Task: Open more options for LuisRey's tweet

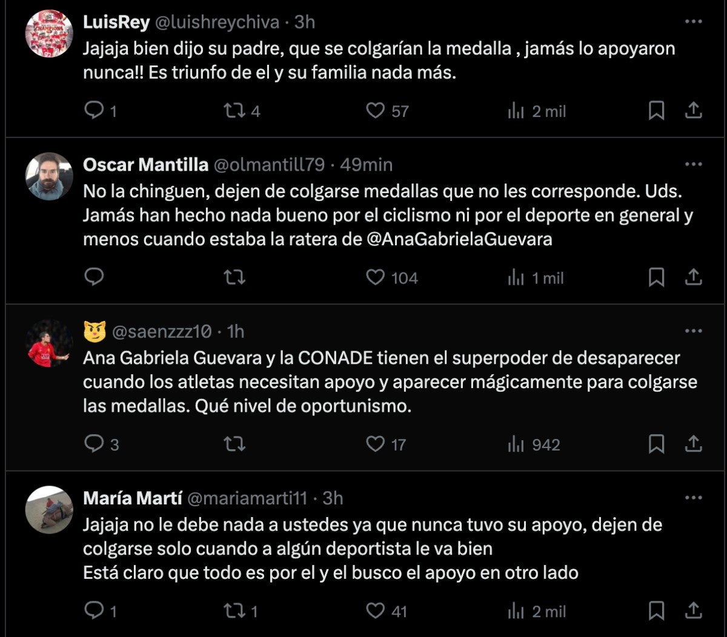Action: [693, 22]
